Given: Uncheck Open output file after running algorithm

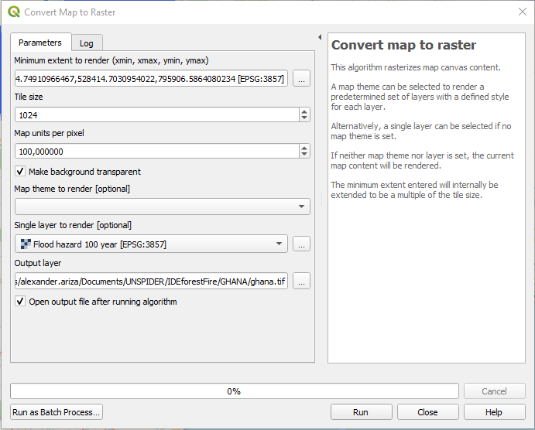Looking at the screenshot, I should coord(21,302).
